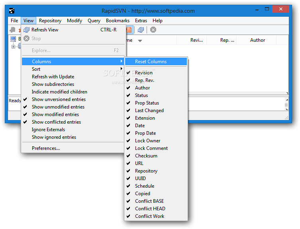The height and width of the screenshot is (229, 300).
Task: Toggle the UUID column
Action: click(x=156, y=179)
